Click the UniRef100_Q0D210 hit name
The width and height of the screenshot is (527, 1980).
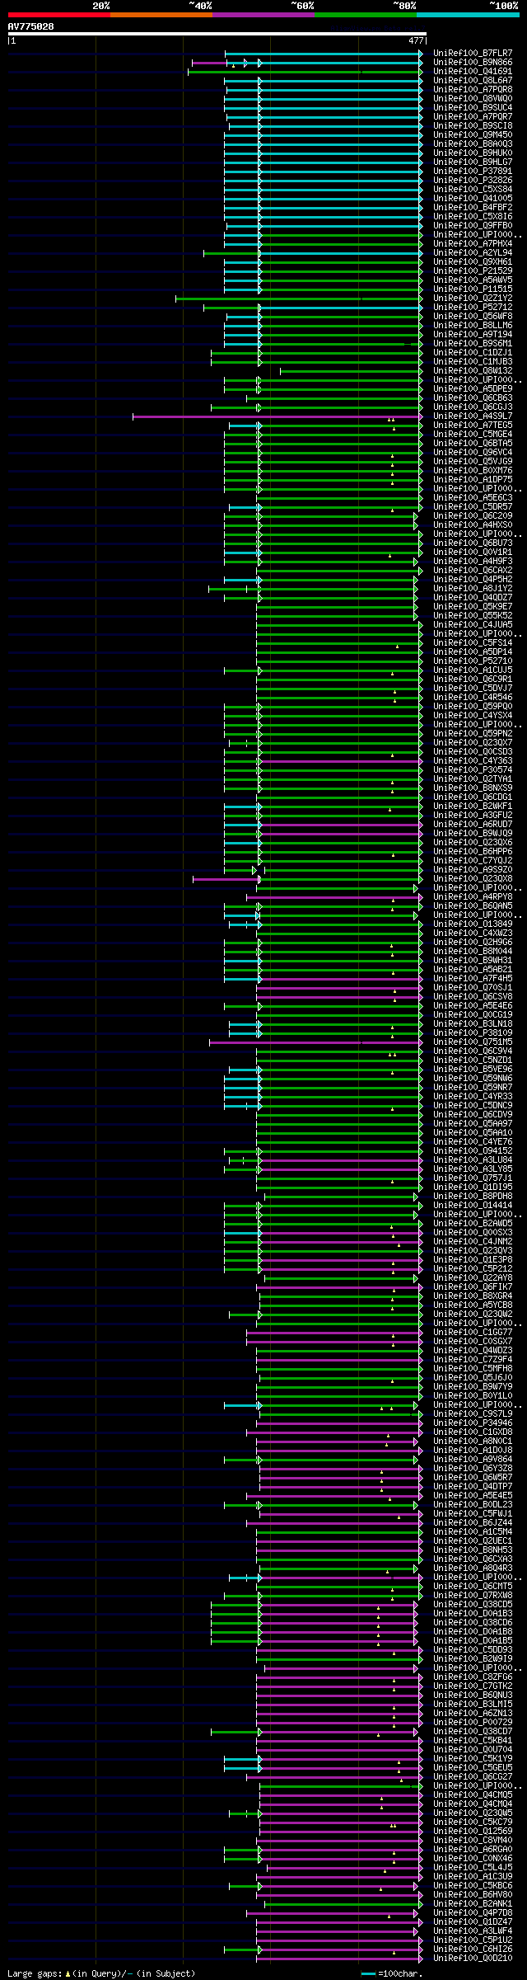473,1958
